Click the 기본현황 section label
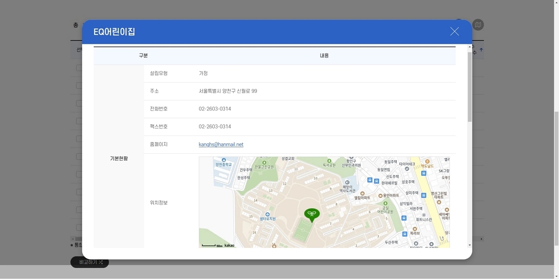 tap(119, 158)
